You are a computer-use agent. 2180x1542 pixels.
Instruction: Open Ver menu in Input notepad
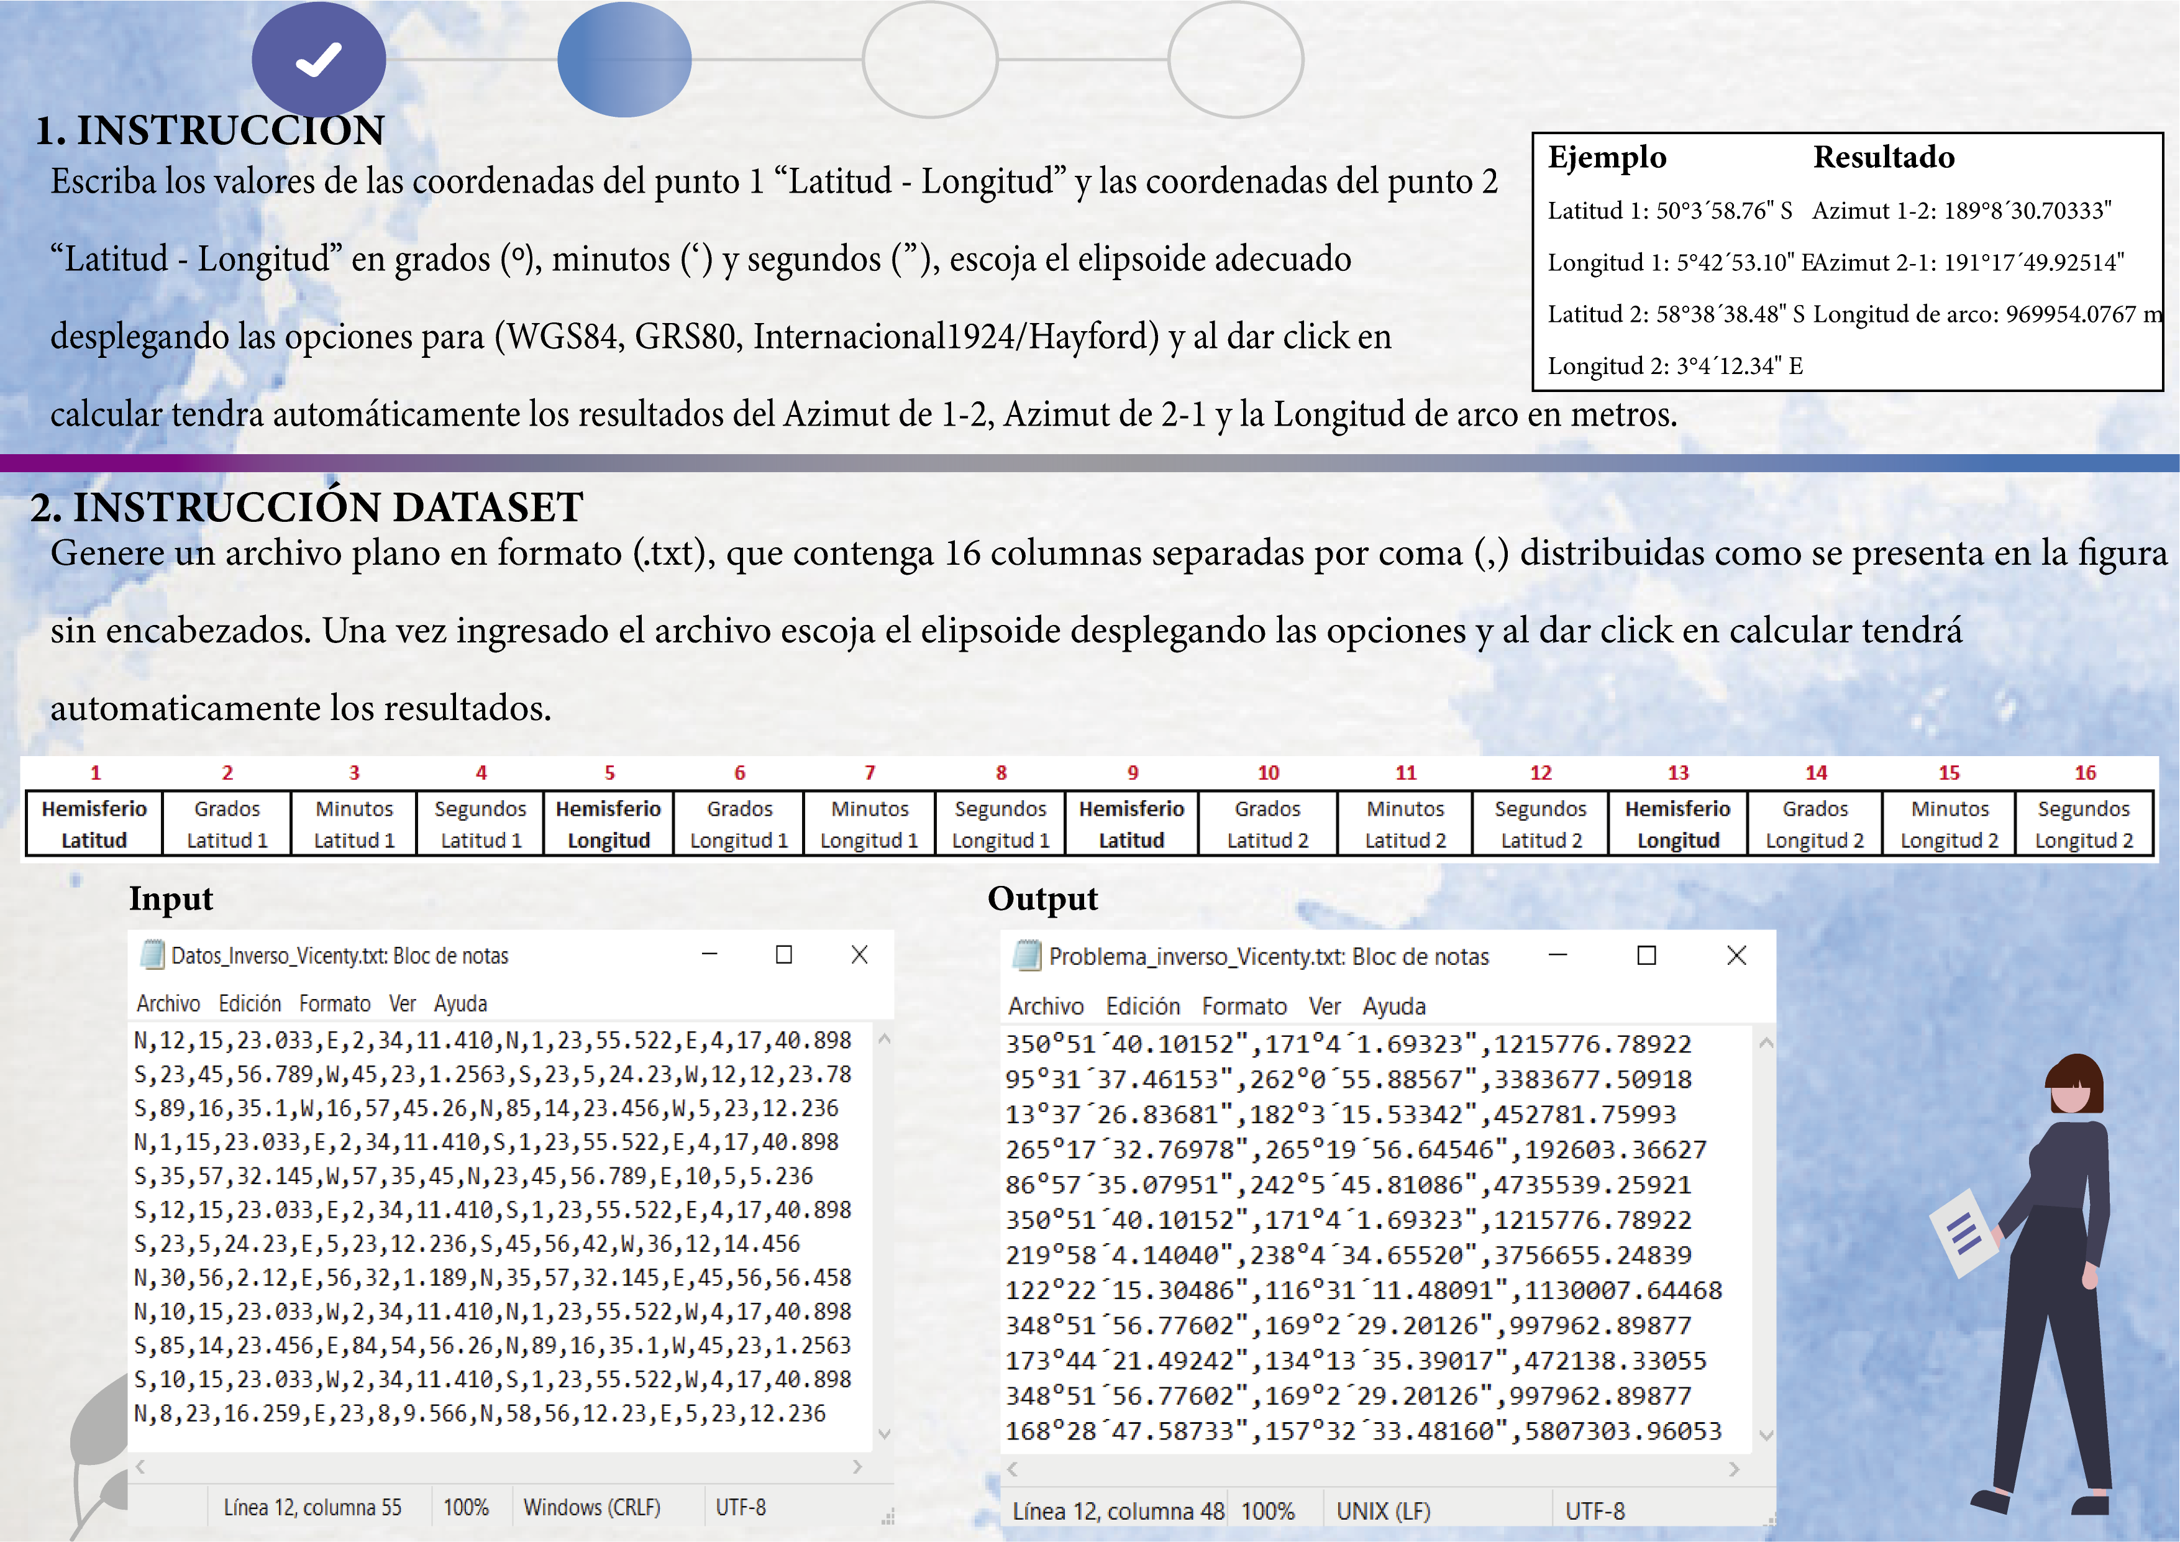pyautogui.click(x=401, y=1003)
